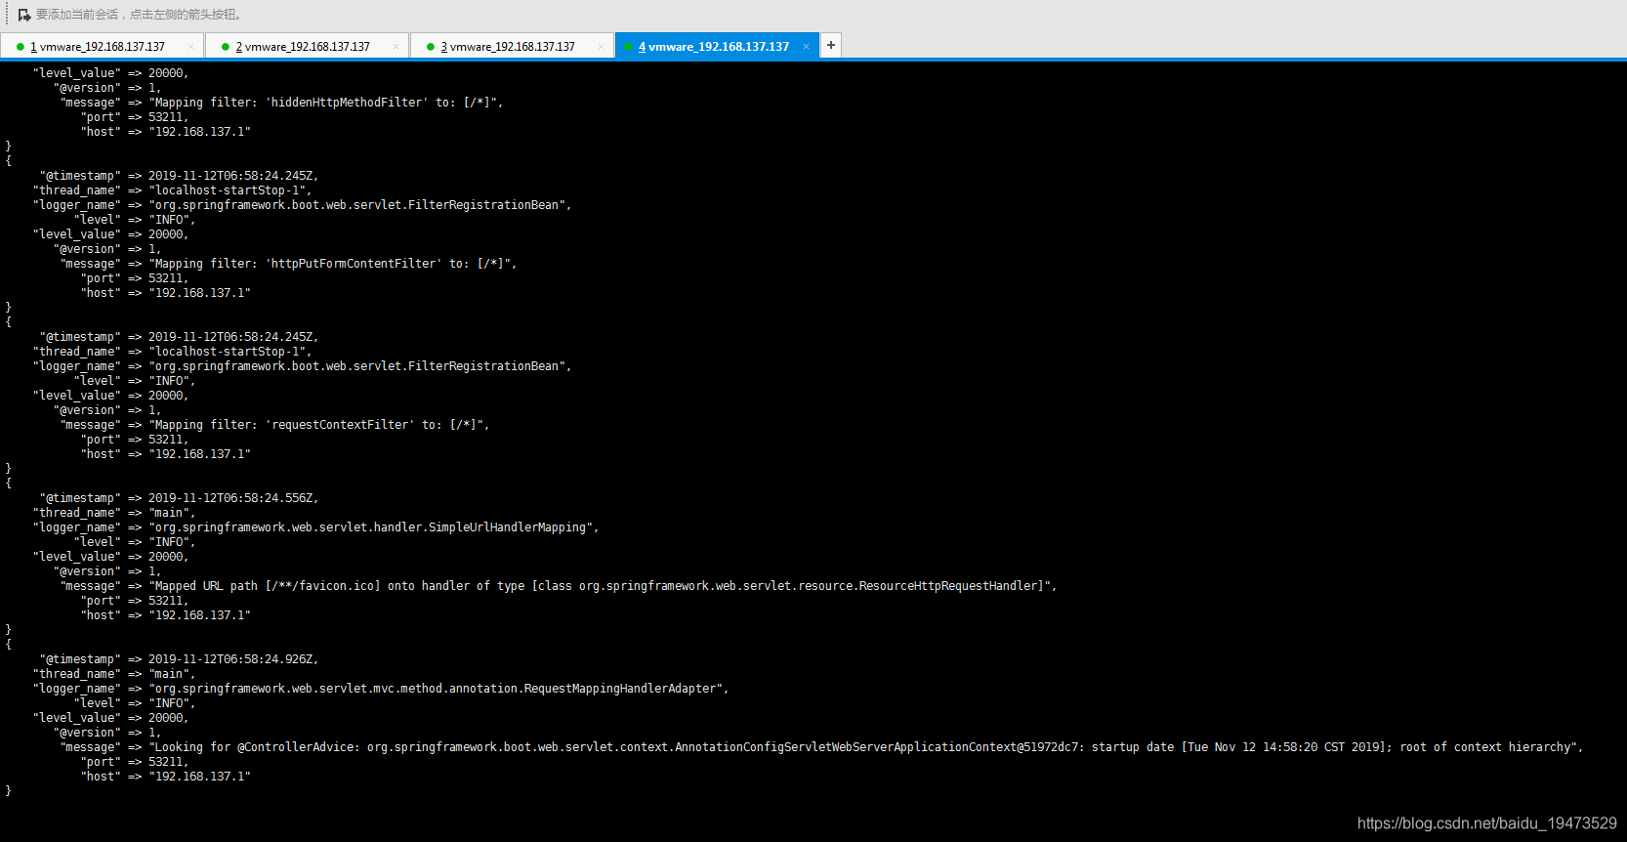Click timestamp 2019-11-12T06:58:24.556Z
Screen dimensions: 1627x842
232,498
